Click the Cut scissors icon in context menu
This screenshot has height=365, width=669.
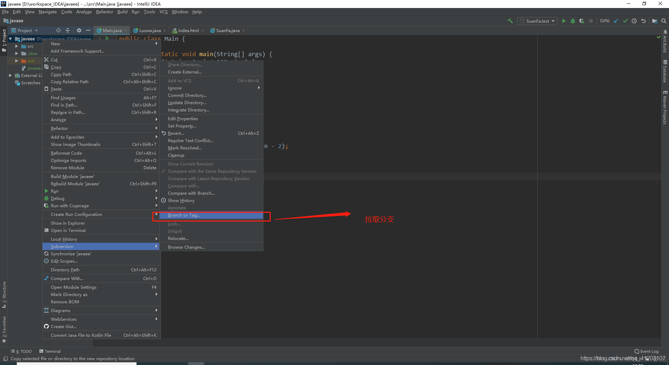coord(46,60)
